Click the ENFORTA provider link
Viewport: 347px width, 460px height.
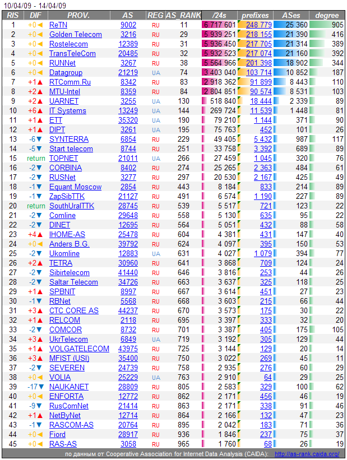pyautogui.click(x=66, y=396)
